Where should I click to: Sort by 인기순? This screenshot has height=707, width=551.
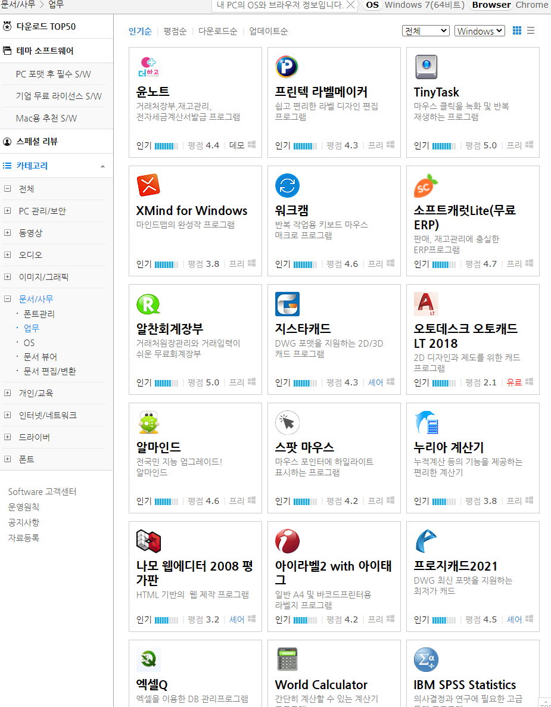(140, 31)
